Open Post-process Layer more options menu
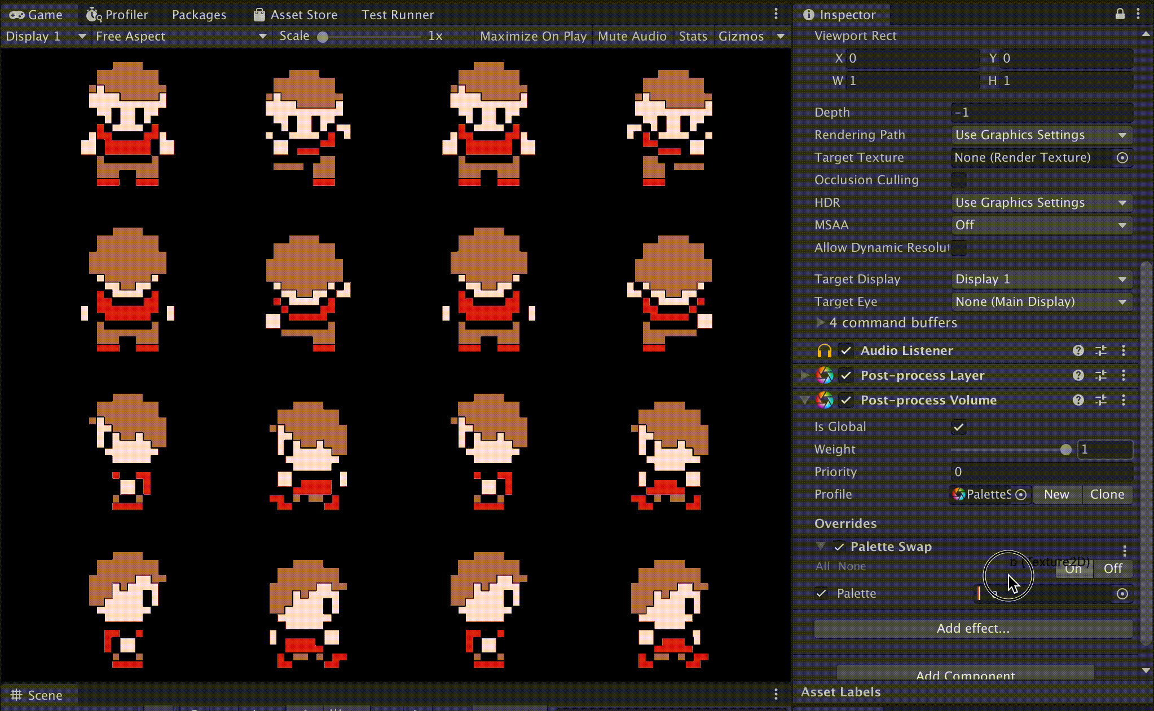 click(x=1124, y=375)
